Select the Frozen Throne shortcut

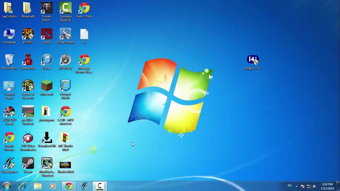[x=47, y=12]
